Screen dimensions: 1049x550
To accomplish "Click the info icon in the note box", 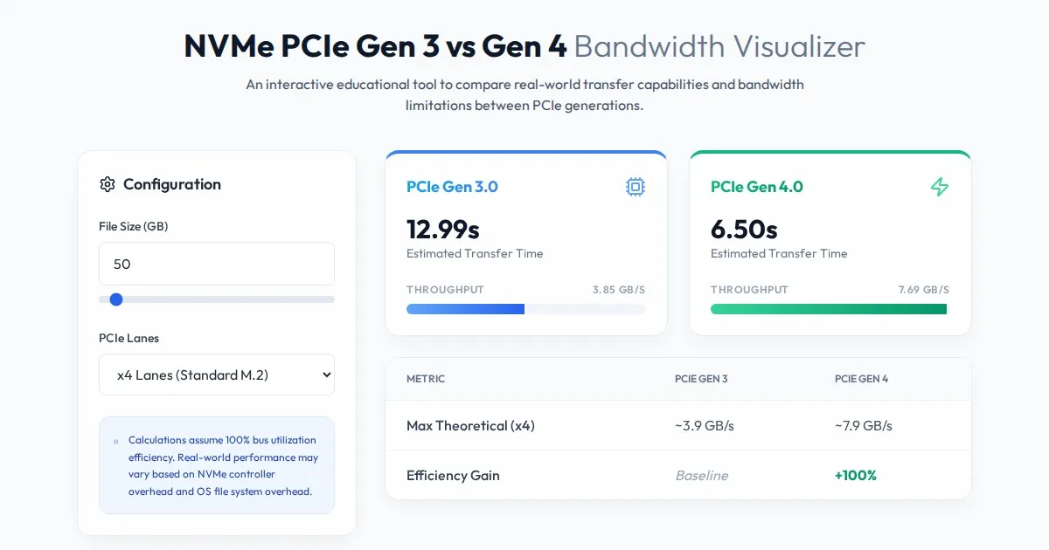I will pos(116,442).
